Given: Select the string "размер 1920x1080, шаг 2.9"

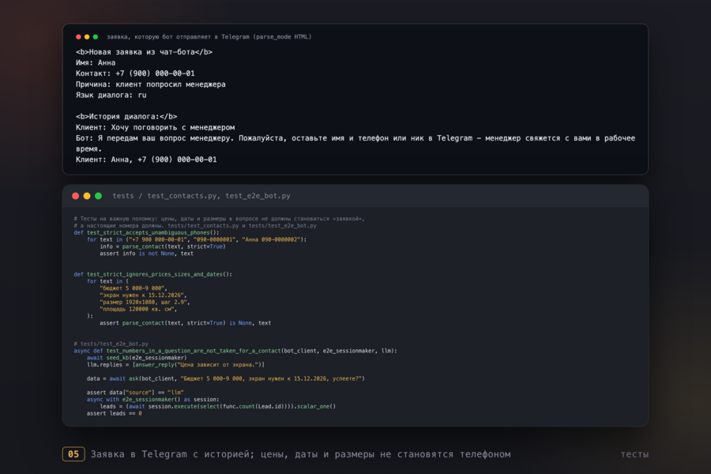Looking at the screenshot, I should (143, 302).
